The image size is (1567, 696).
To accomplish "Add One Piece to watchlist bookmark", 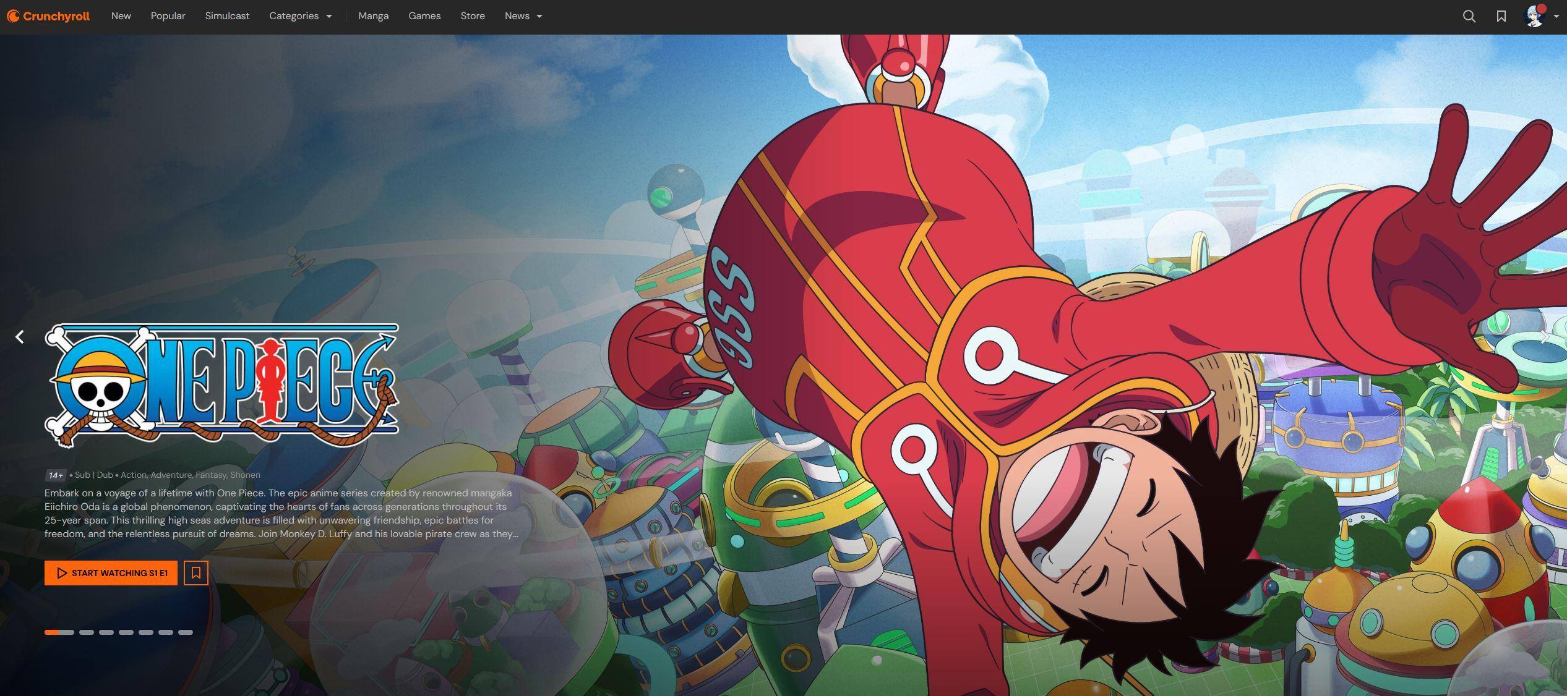I will pos(196,573).
